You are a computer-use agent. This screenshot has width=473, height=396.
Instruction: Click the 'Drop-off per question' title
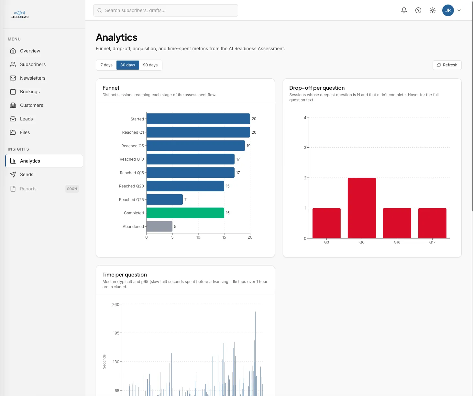pos(317,88)
